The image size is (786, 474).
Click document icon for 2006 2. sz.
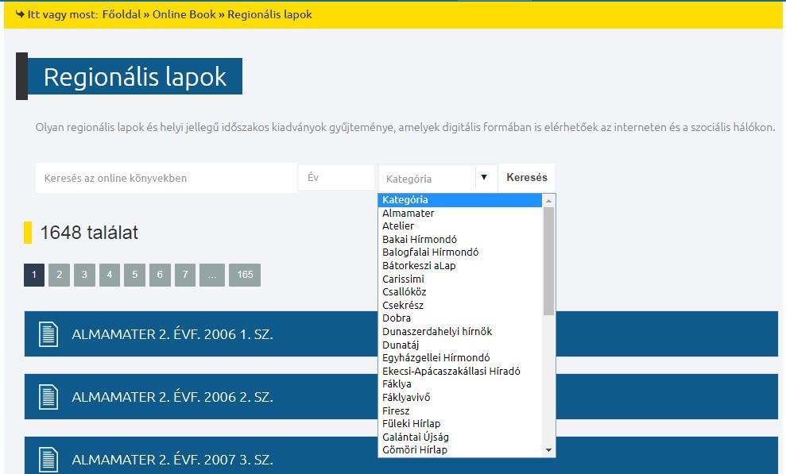pos(48,397)
